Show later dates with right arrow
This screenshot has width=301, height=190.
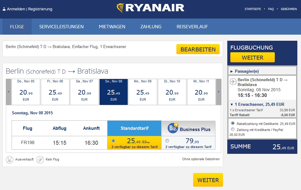[218, 92]
